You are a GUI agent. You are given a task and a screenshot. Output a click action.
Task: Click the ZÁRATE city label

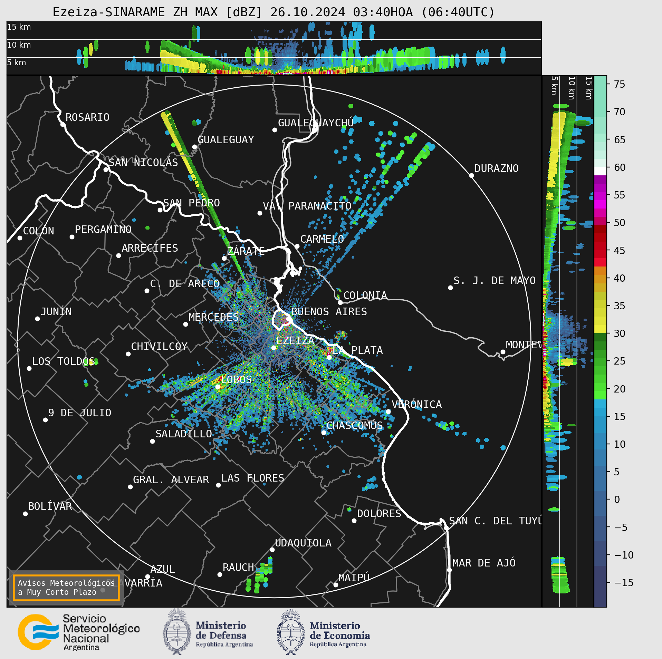coord(246,251)
